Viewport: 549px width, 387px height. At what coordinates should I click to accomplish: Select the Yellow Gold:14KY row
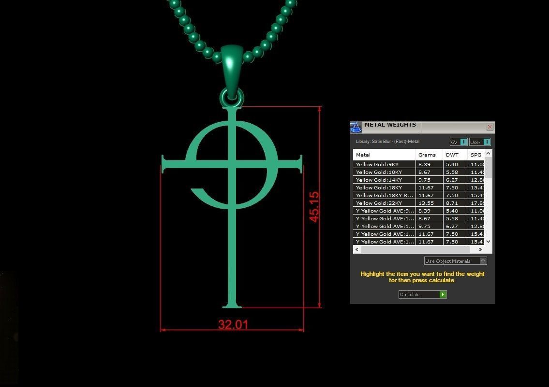(x=419, y=180)
